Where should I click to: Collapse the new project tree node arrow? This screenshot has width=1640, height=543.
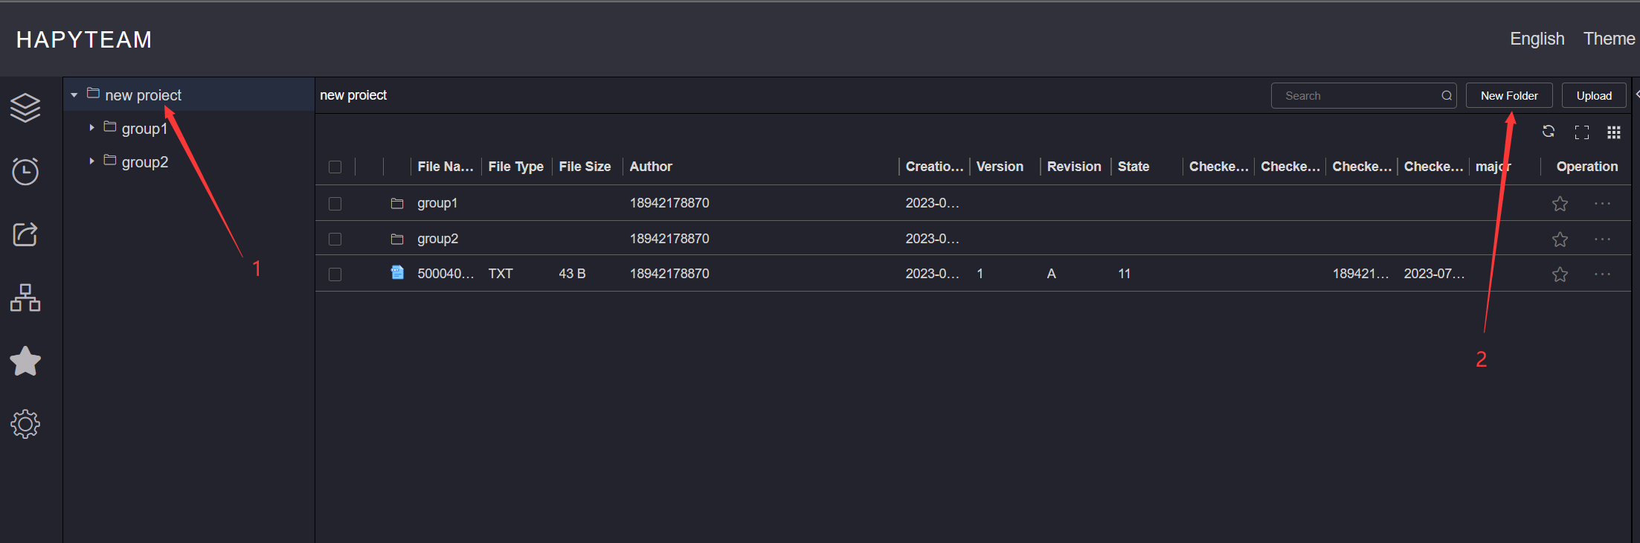click(74, 95)
